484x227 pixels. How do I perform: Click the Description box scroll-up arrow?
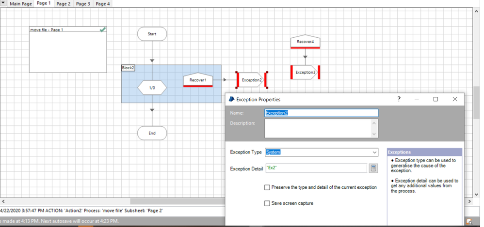[374, 123]
